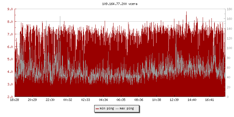Viewport: 234px width, 117px height.
Task: Click the gray max ping legend swatch
Action: click(117, 109)
